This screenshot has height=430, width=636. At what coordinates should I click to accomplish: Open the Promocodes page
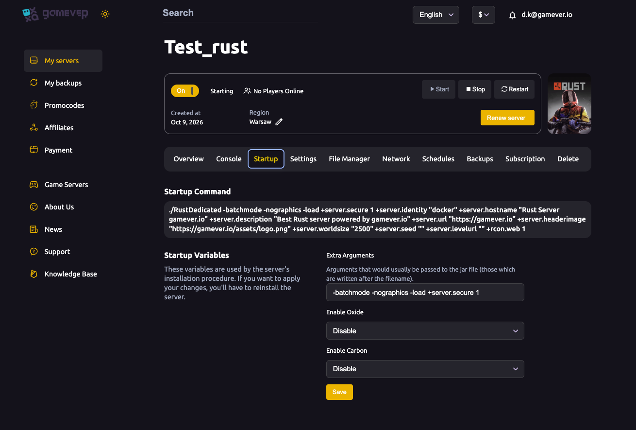click(x=63, y=105)
